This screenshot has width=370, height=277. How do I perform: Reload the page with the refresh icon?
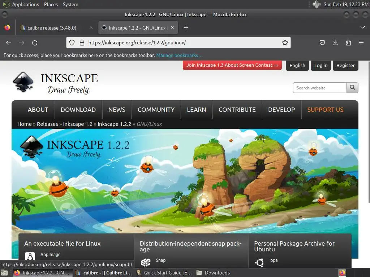35,43
